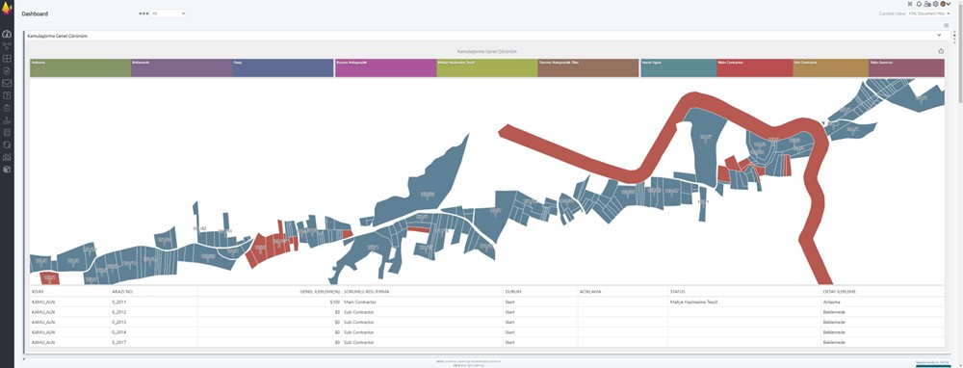Image resolution: width=963 pixels, height=368 pixels.
Task: Click the user avatar picture
Action: click(x=943, y=4)
